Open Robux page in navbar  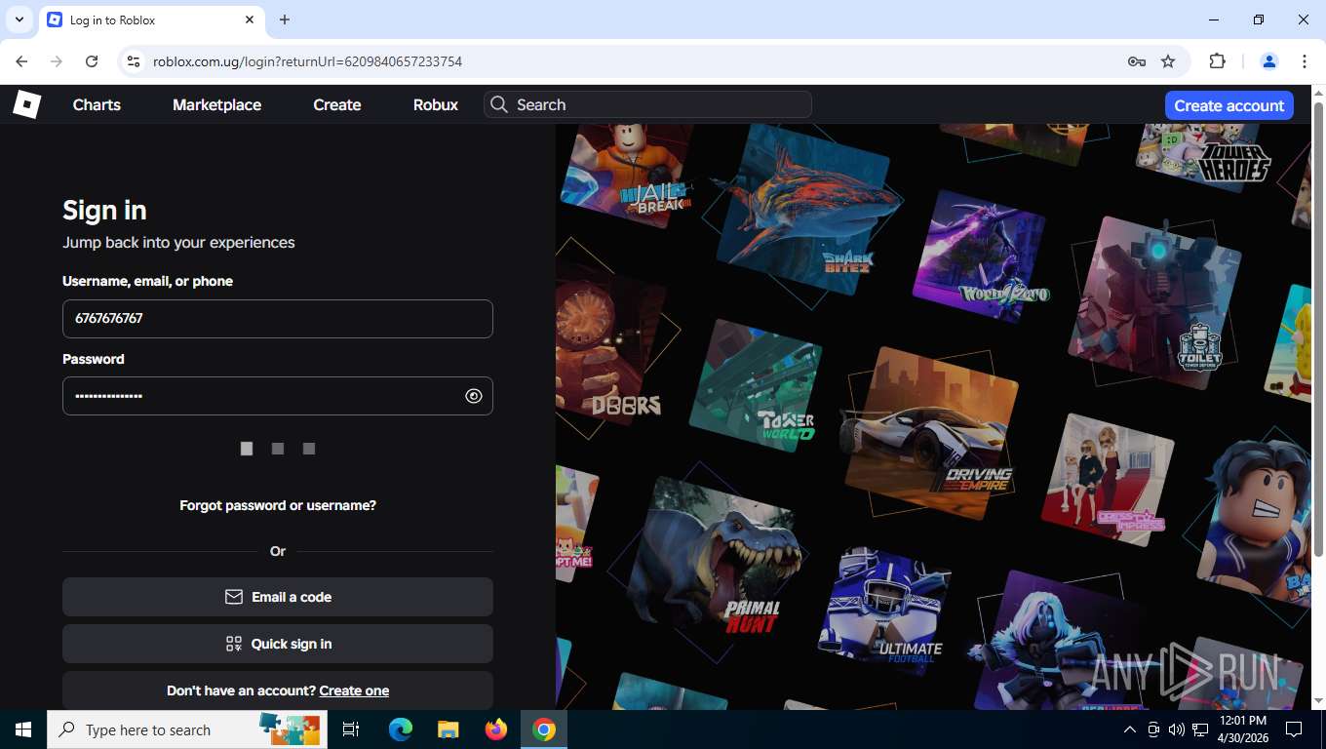(436, 104)
